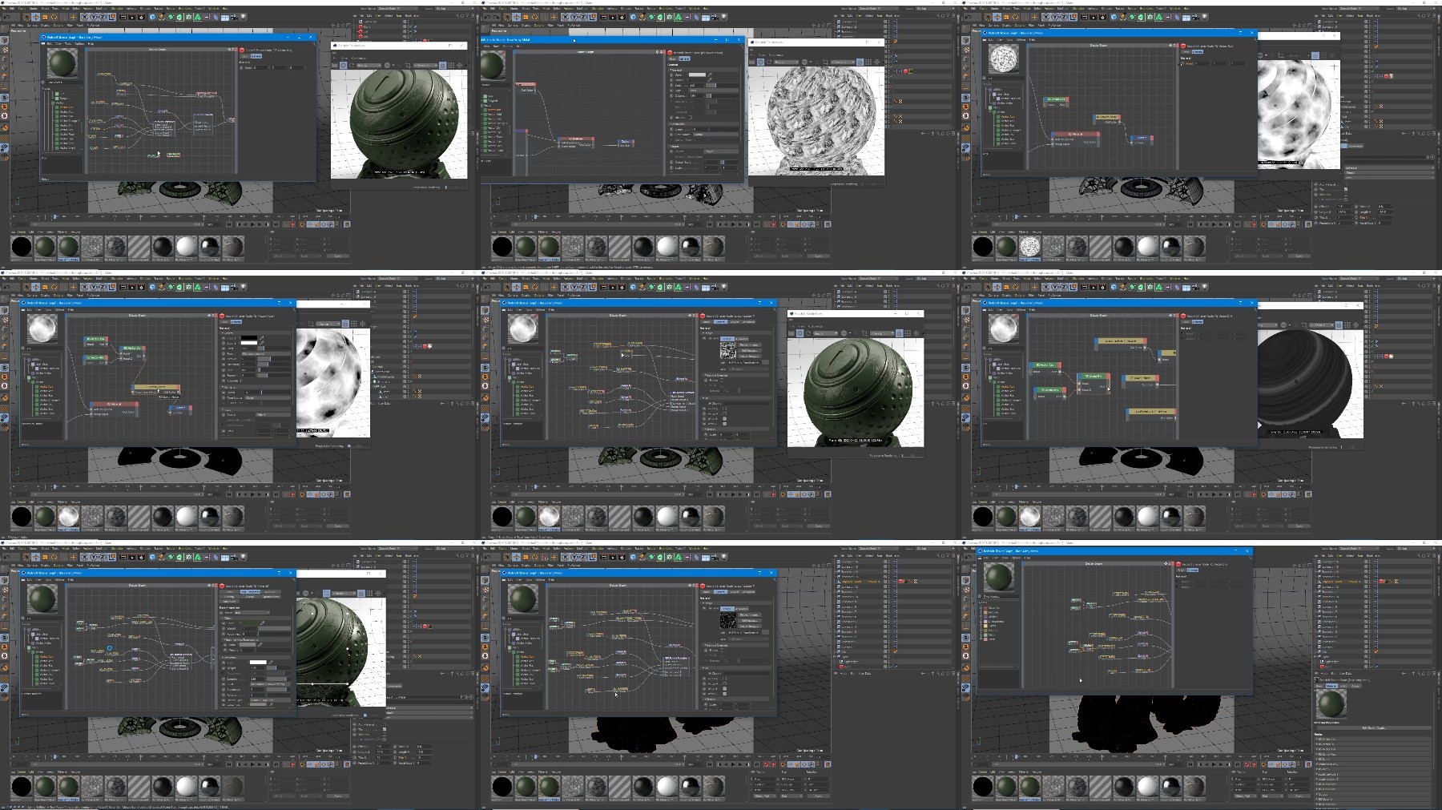The image size is (1442, 810).
Task: Click eyedropper beside grey color swatch in noise properties
Action: point(710,75)
